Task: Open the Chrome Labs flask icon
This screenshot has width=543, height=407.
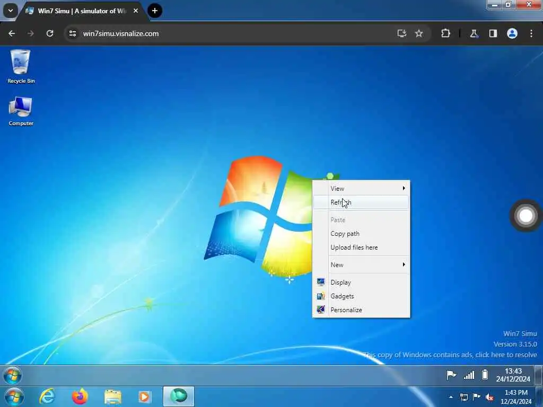Action: click(x=474, y=33)
